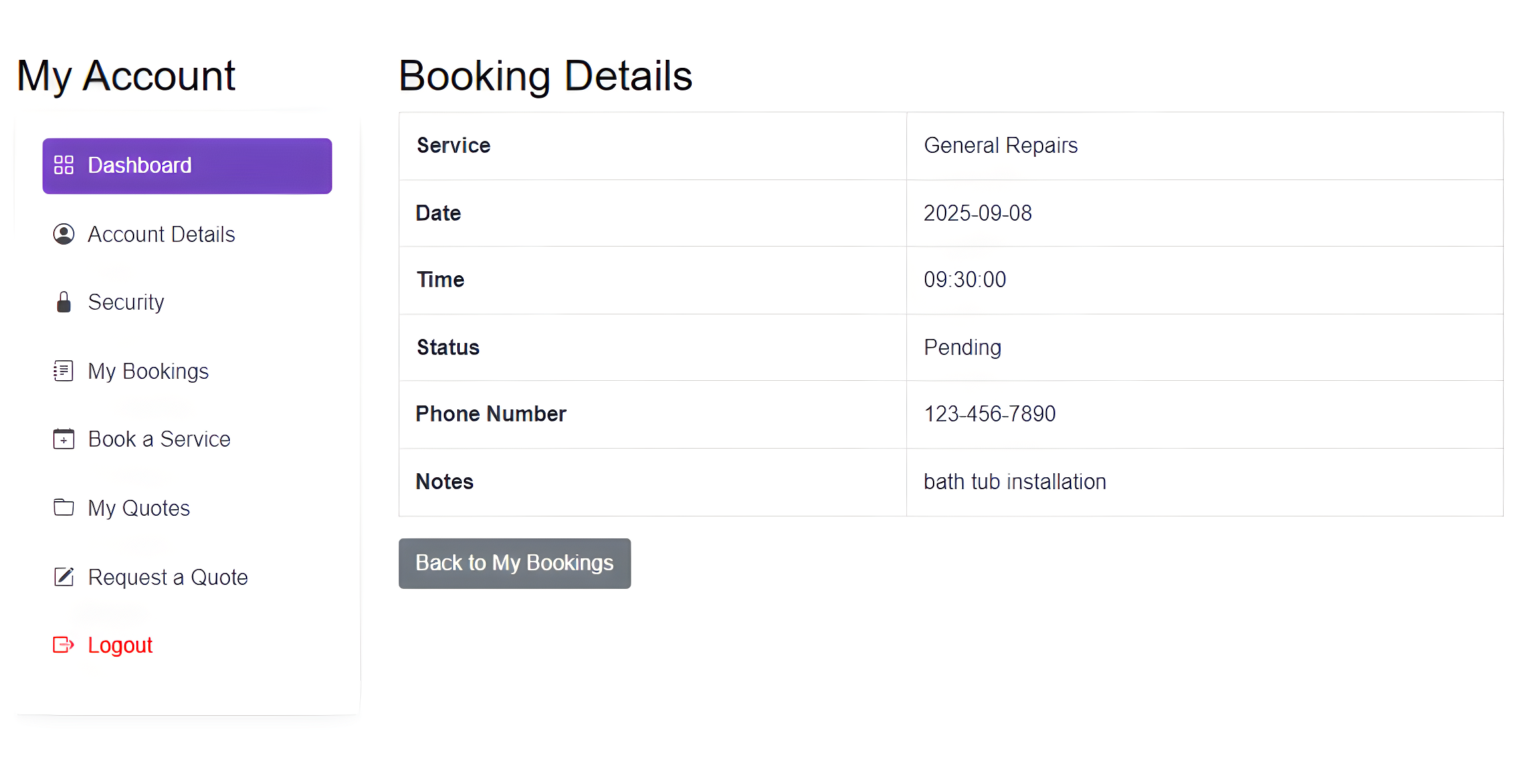This screenshot has width=1519, height=771.
Task: View My Quotes
Action: [x=138, y=507]
